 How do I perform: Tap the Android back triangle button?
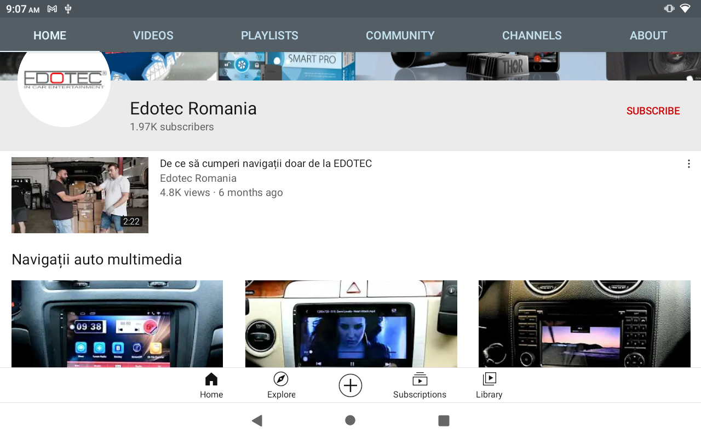[257, 420]
